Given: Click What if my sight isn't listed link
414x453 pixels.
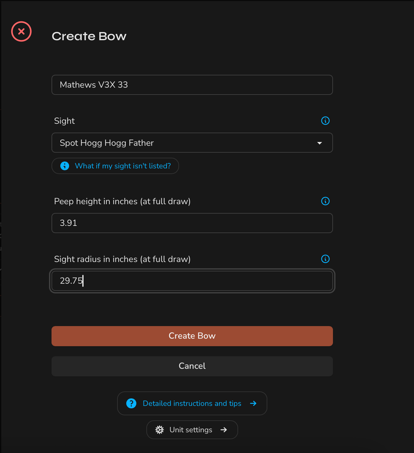Looking at the screenshot, I should [115, 166].
